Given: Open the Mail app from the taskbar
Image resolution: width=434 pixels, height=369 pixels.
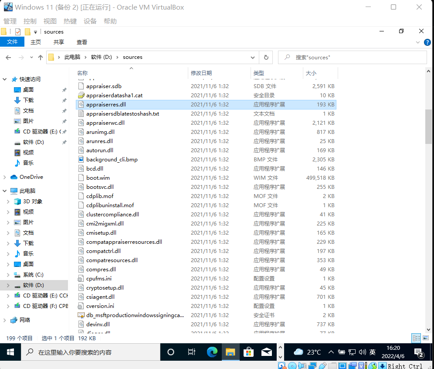Looking at the screenshot, I should pyautogui.click(x=268, y=352).
